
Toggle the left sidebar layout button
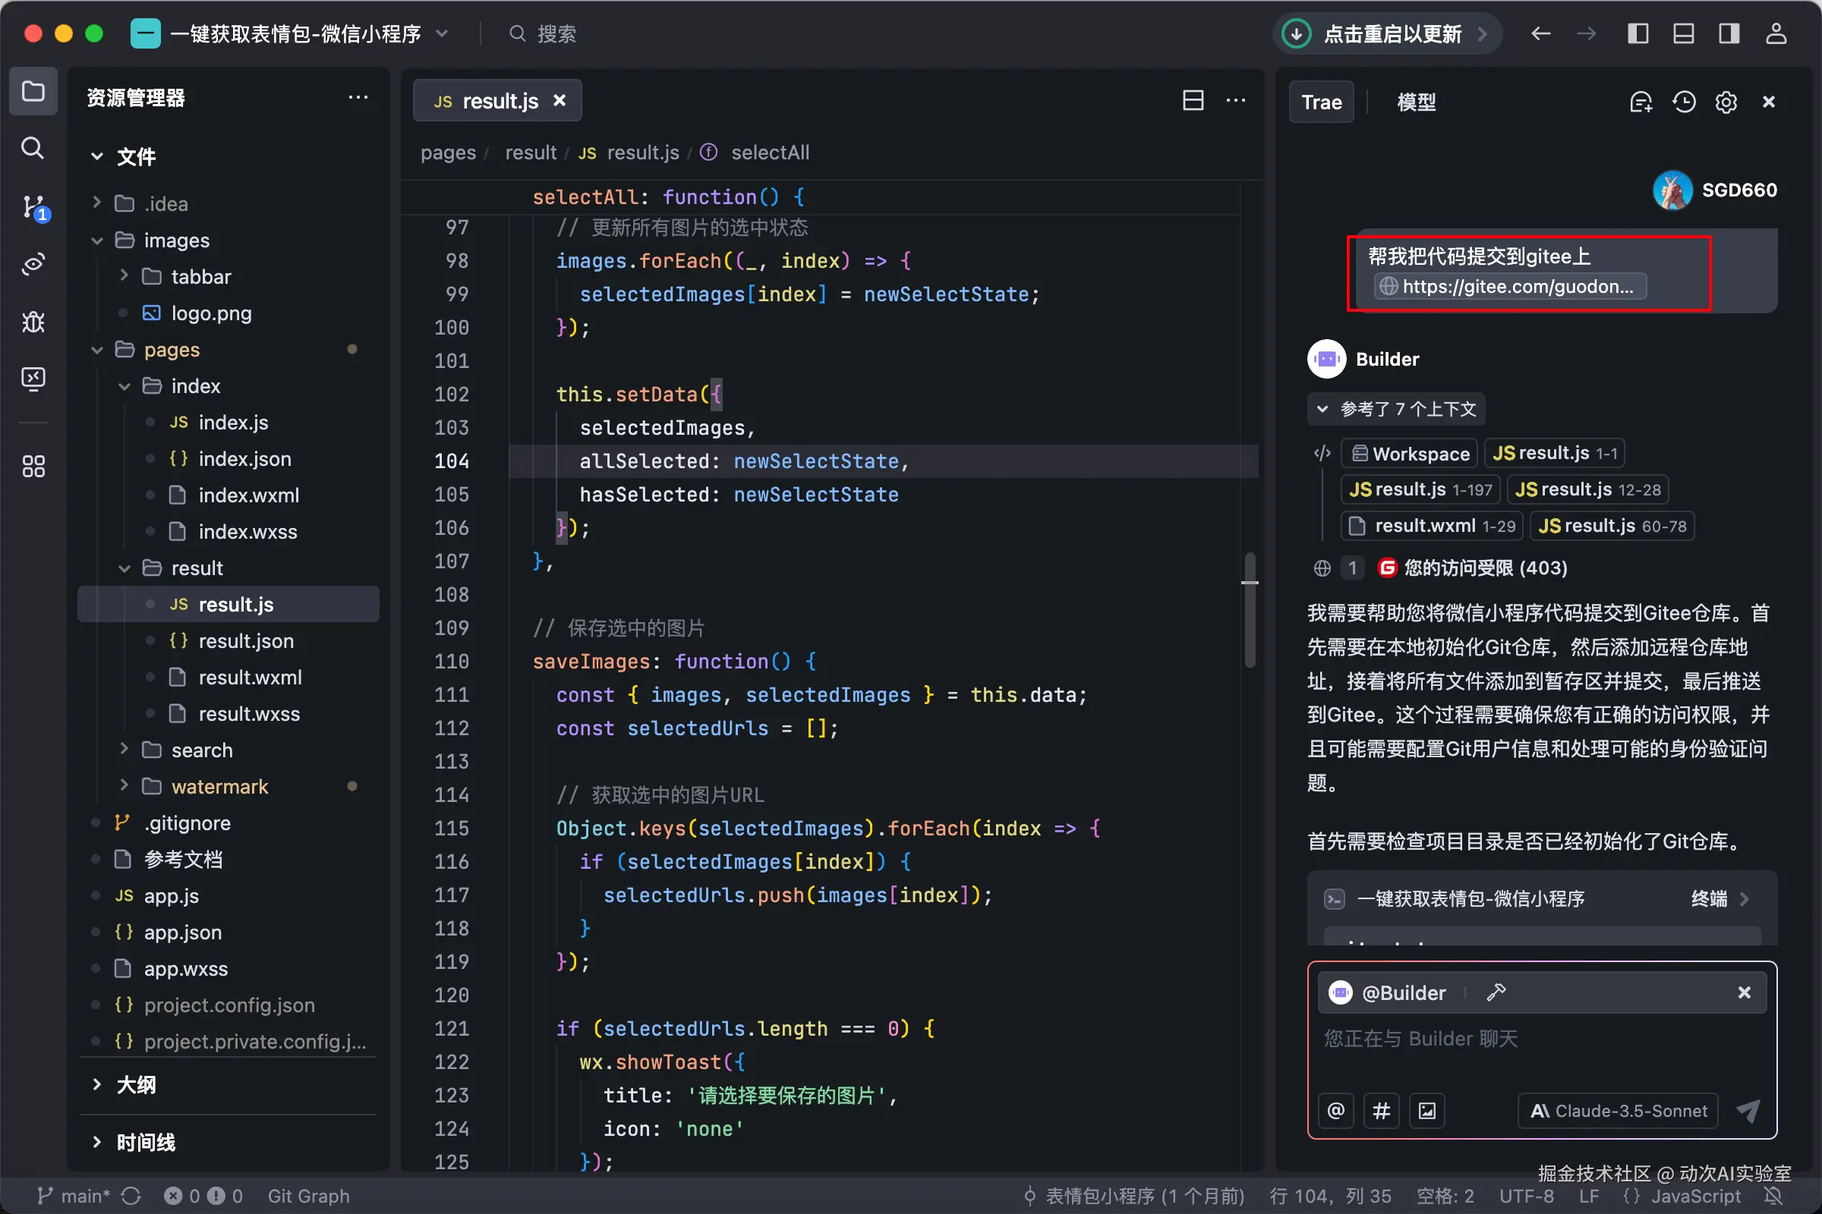tap(1638, 34)
